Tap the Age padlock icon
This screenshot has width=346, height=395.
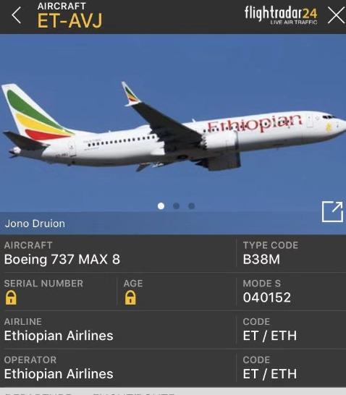pos(130,297)
